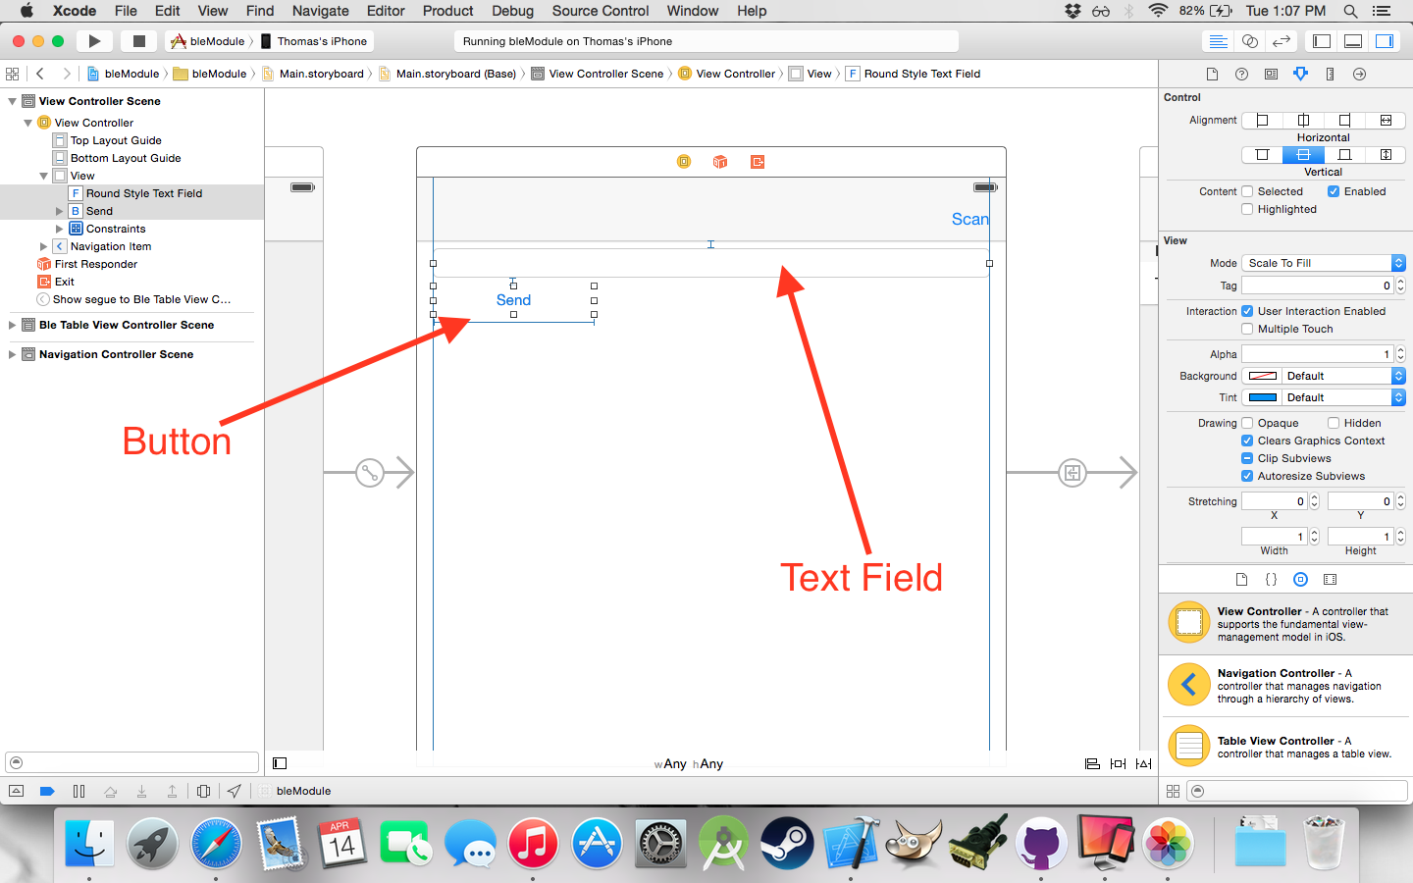This screenshot has height=883, width=1413.
Task: Toggle breakpoints in debug bar
Action: click(x=47, y=791)
